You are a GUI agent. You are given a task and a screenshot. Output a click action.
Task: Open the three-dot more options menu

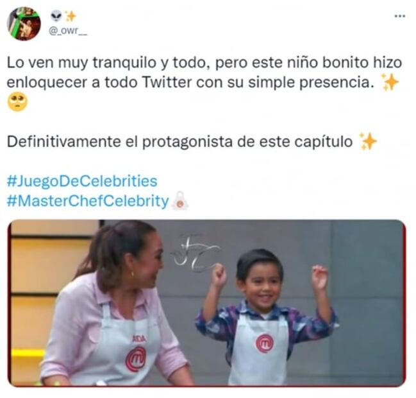[399, 16]
